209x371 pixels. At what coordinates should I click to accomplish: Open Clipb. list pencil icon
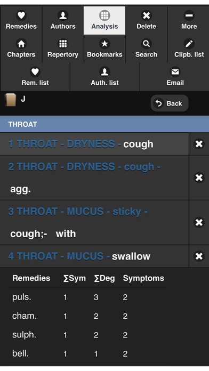189,44
